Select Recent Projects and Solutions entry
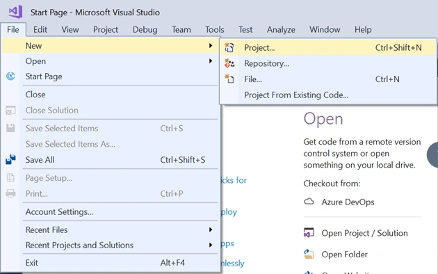 pos(111,245)
